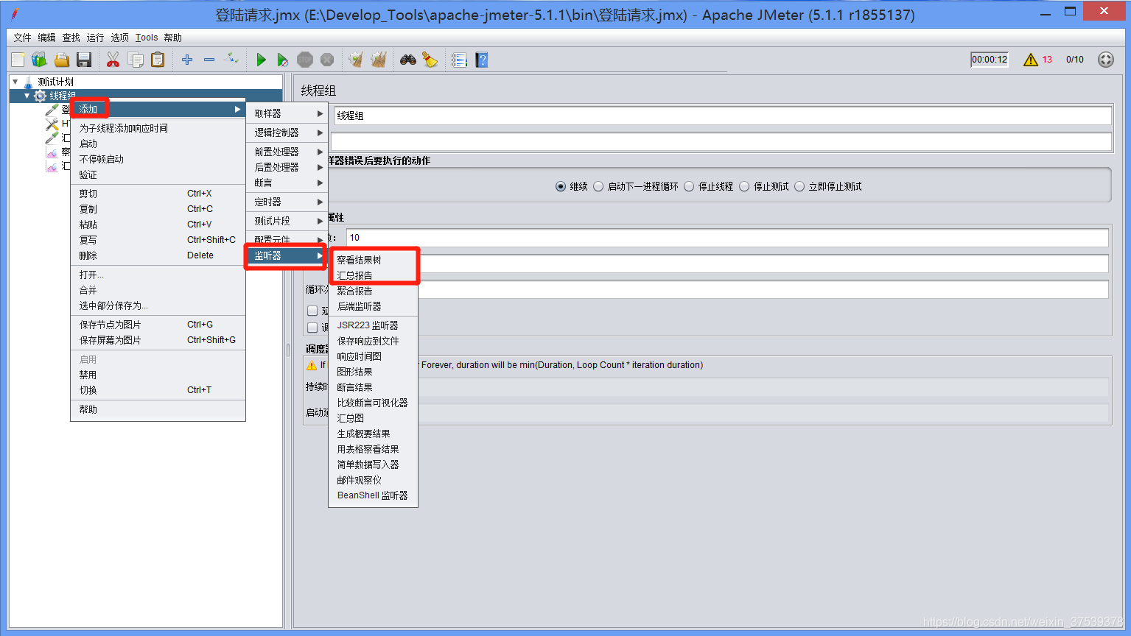Reset search with the yellow broom icon
This screenshot has height=636, width=1131.
click(x=430, y=60)
